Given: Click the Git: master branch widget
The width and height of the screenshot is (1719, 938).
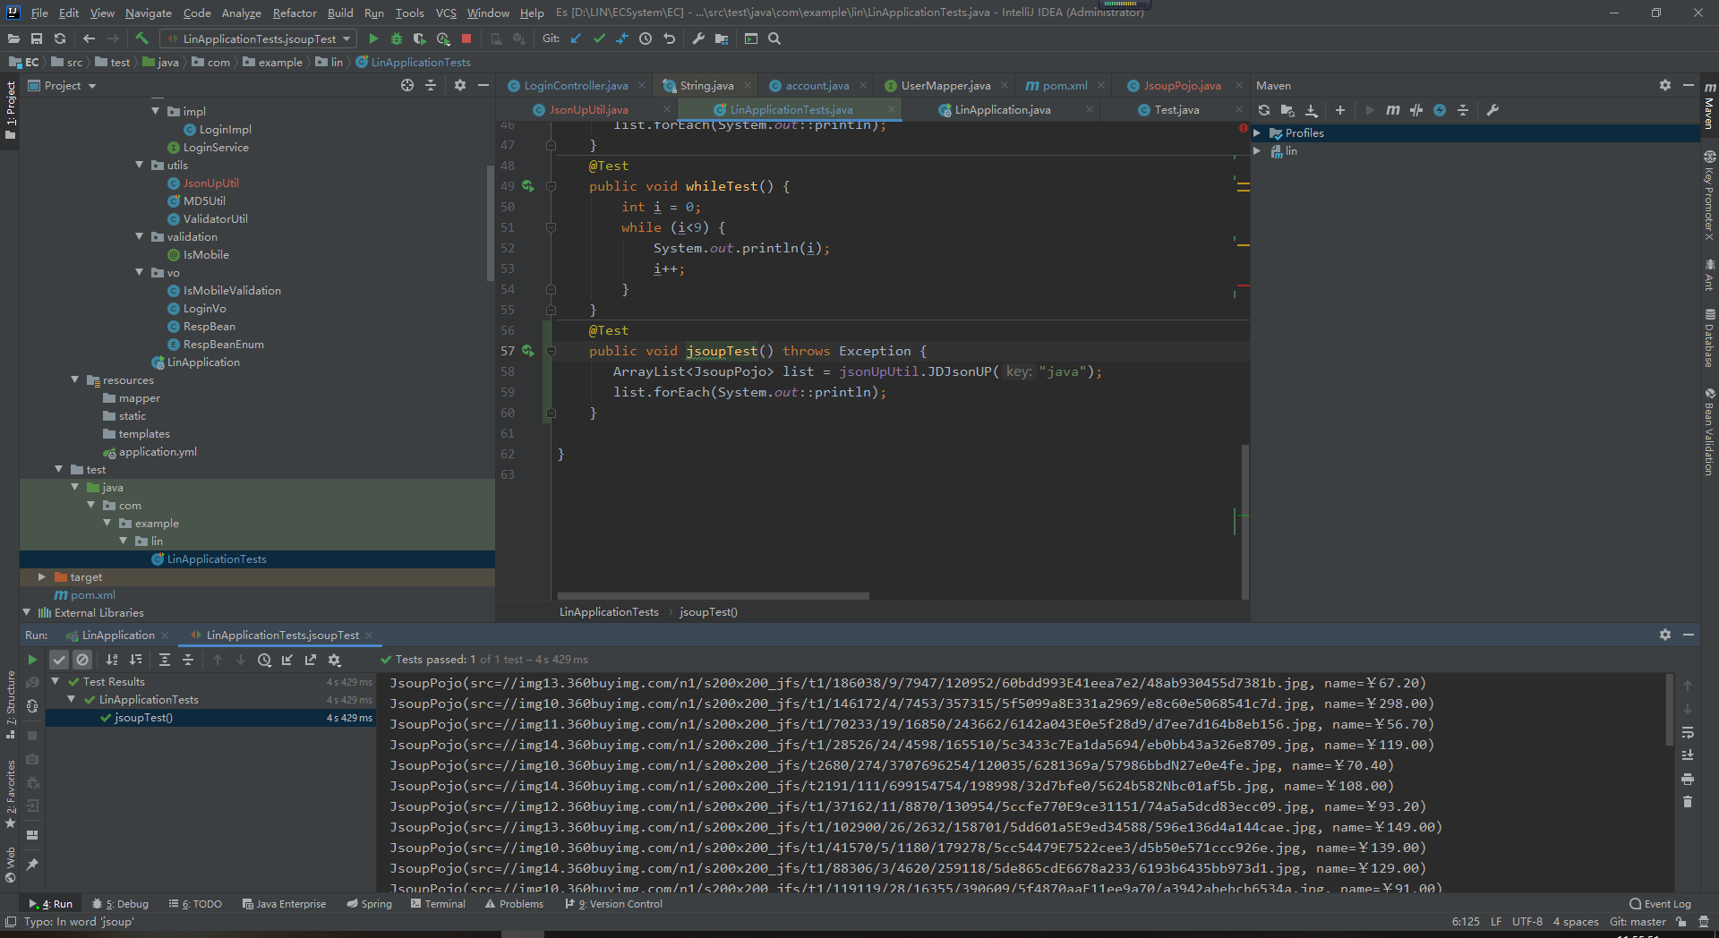Looking at the screenshot, I should (x=1638, y=922).
